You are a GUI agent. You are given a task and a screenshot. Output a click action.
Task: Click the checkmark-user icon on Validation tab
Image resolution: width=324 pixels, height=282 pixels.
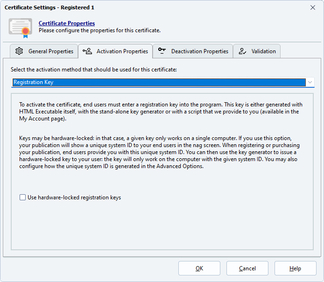(x=242, y=51)
